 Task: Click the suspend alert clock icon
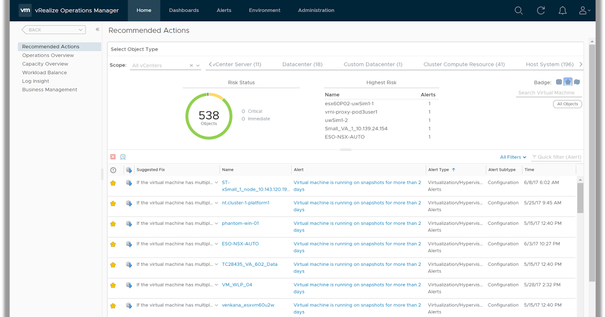[123, 157]
